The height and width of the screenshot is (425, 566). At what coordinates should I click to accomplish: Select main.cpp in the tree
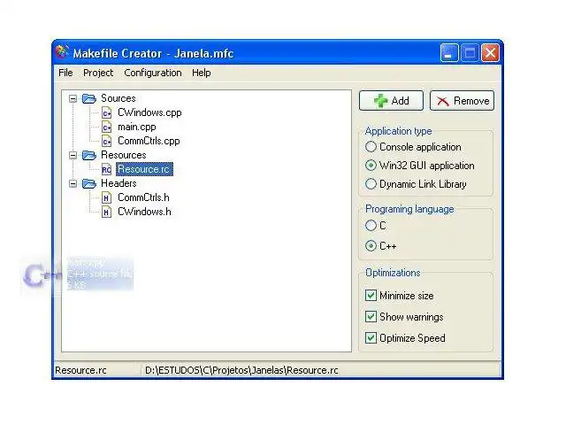point(137,127)
